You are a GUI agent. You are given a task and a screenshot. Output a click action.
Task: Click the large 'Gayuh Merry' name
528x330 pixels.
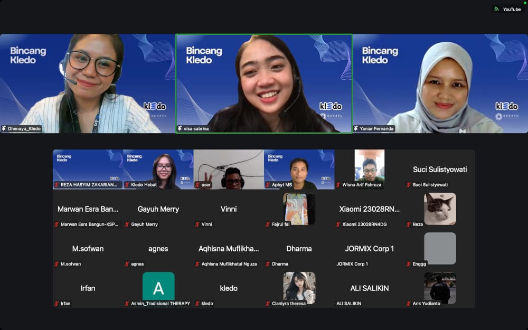tap(158, 209)
